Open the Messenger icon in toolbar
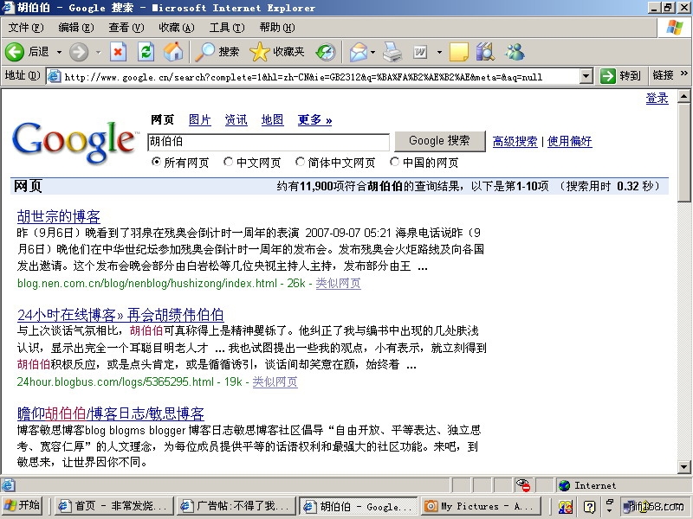 coord(515,53)
